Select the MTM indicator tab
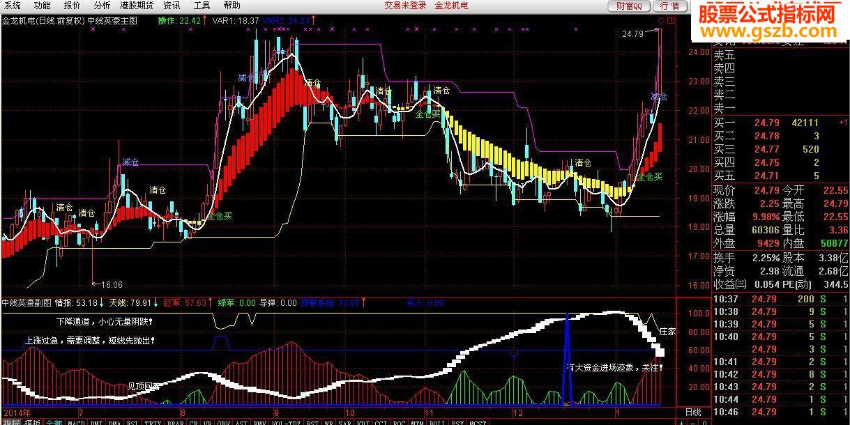Screen dimensions: 850x425 coord(416,422)
